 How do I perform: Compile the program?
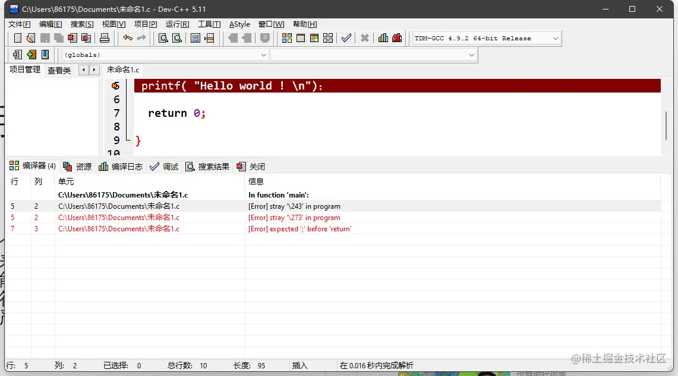pos(286,38)
